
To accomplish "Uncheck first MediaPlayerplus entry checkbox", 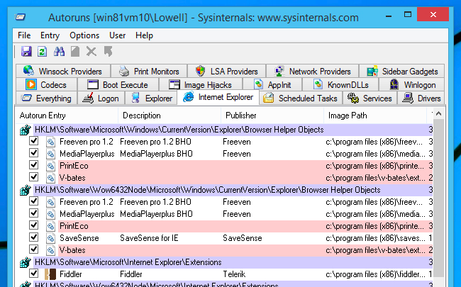I will coord(34,153).
